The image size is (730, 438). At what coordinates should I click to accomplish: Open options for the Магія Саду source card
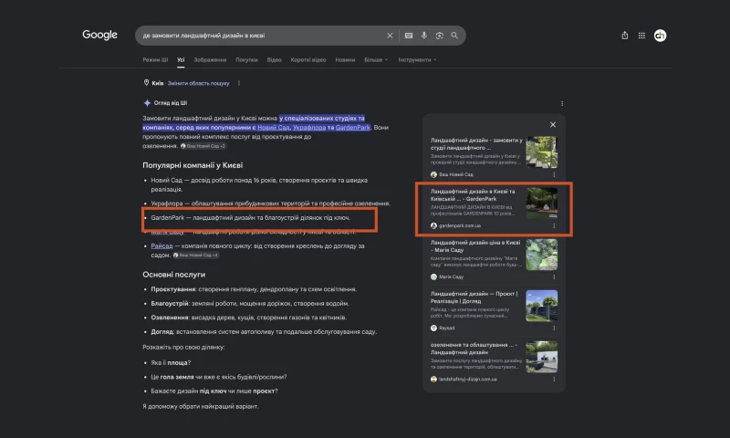(554, 277)
